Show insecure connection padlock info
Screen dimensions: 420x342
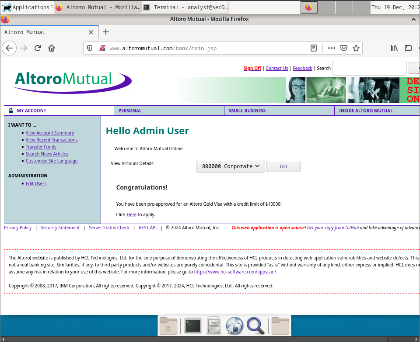102,48
